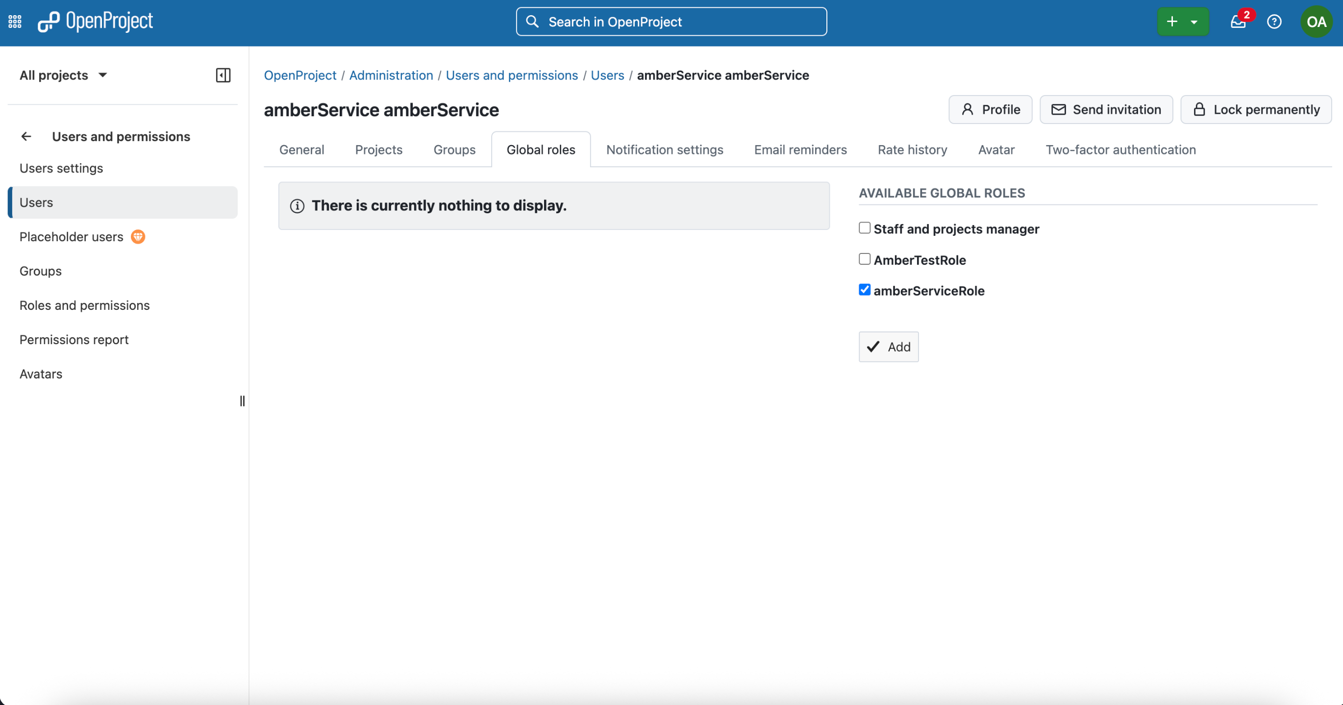
Task: Follow the OpenProject breadcrumb link
Action: pyautogui.click(x=300, y=75)
